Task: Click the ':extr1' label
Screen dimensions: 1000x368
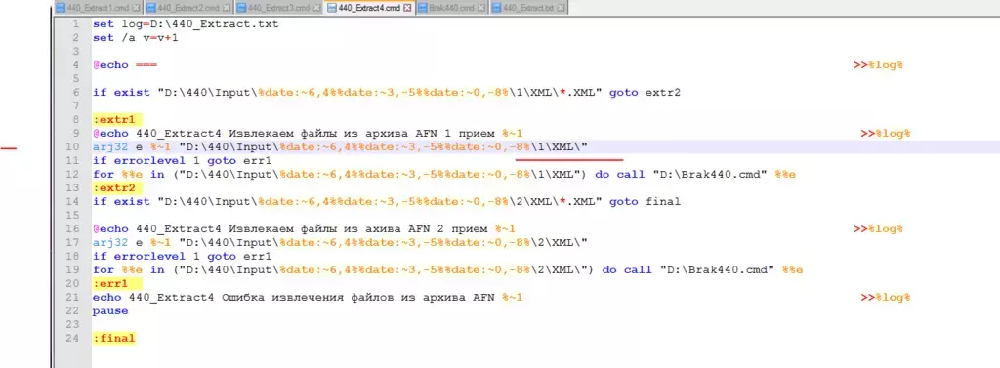Action: tap(117, 119)
